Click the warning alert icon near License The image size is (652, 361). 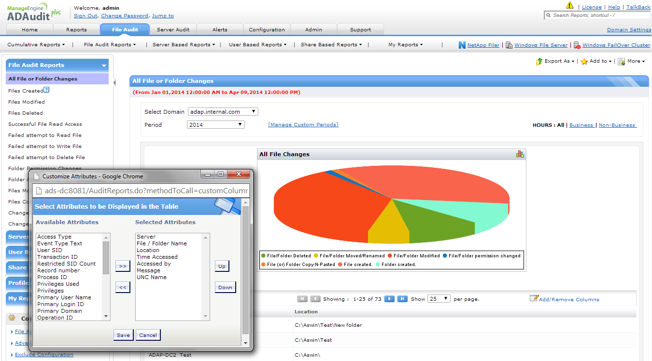click(x=569, y=5)
